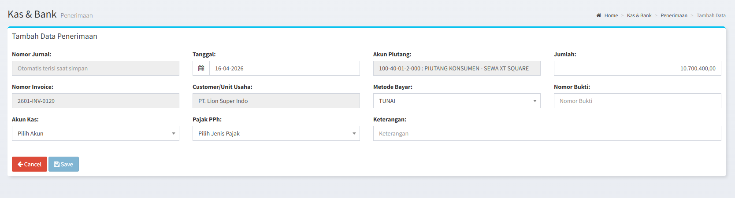735x198 pixels.
Task: Click the Customer field PT. Lion Super Indo
Action: (276, 101)
